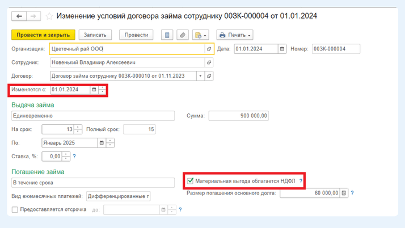The image size is (405, 228).
Task: Uncheck Материальная выгода облагается НДФЛ
Action: click(x=191, y=181)
